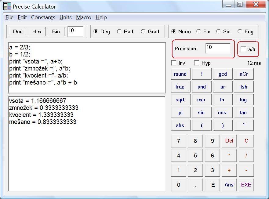The height and width of the screenshot is (199, 269).
Task: Click the red Del button
Action: [x=229, y=141]
